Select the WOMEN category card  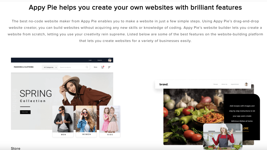(x=86, y=121)
